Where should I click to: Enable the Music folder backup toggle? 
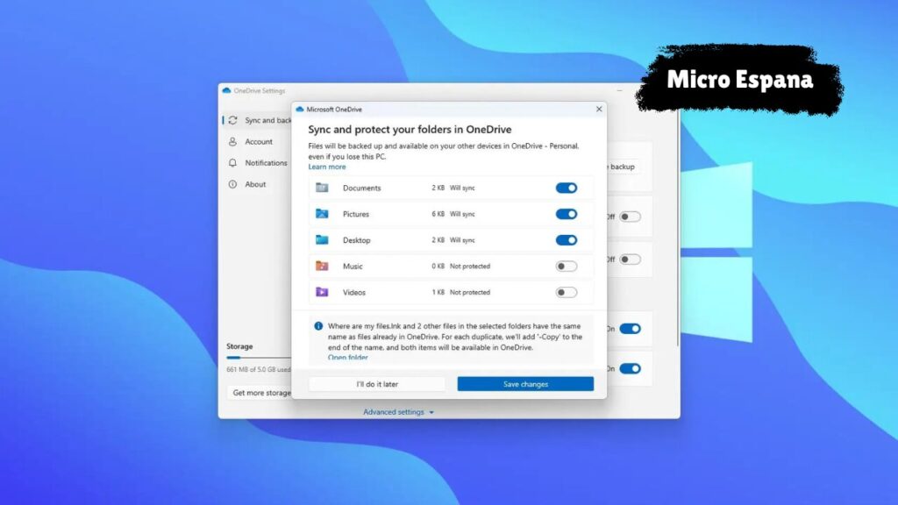point(567,267)
